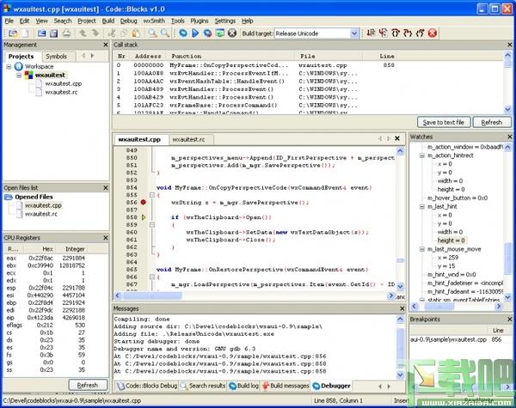Click Save to text file button

pyautogui.click(x=444, y=122)
